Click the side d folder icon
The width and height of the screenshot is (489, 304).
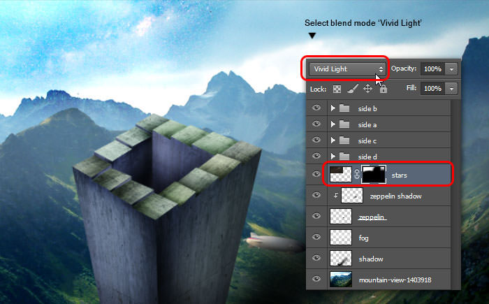[x=344, y=156]
